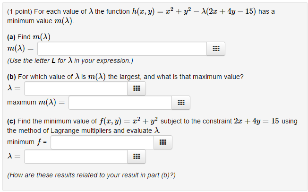Click the f(x, y) = x² + y² formula
The image size is (308, 192).
(127, 121)
